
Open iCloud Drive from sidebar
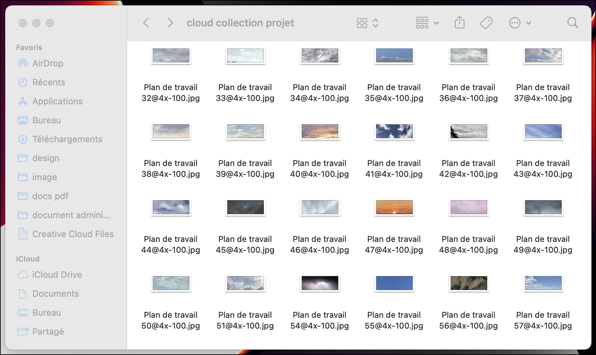tap(57, 275)
